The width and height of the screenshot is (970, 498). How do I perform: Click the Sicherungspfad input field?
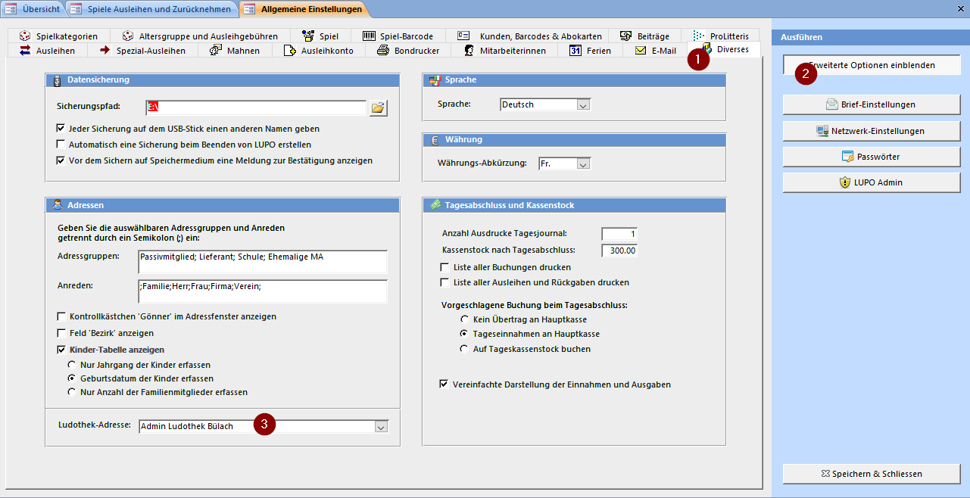[x=257, y=107]
